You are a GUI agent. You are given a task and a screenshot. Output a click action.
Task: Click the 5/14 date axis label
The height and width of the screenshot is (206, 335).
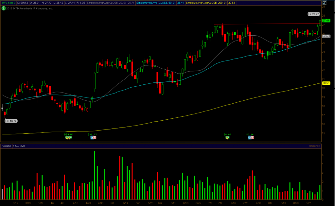(126, 203)
